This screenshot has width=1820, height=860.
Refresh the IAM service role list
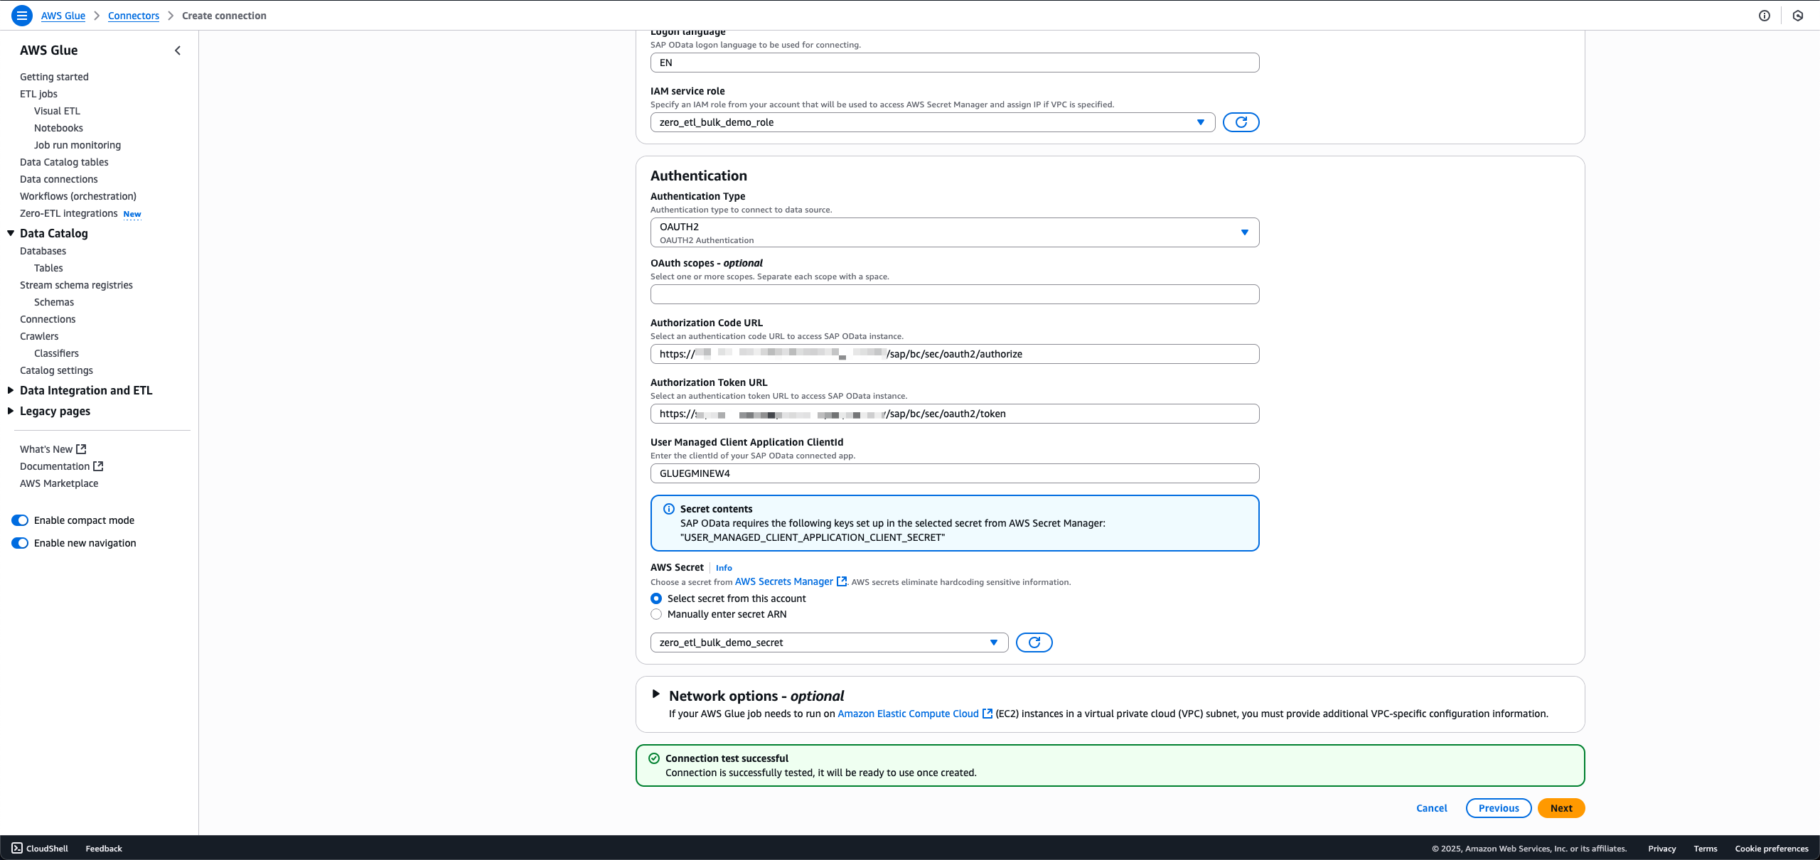[x=1241, y=122]
